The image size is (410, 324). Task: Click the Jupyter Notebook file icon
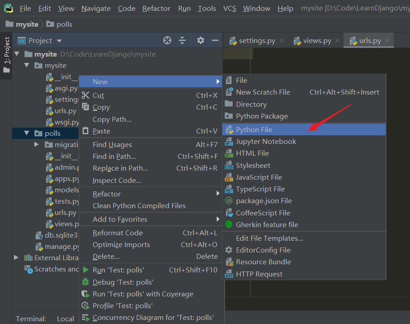229,141
